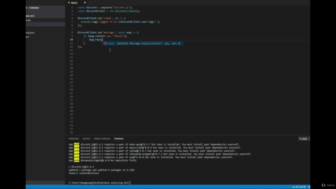Open the 'on' file row below ock.json
The width and height of the screenshot is (336, 189).
[x=45, y=37]
